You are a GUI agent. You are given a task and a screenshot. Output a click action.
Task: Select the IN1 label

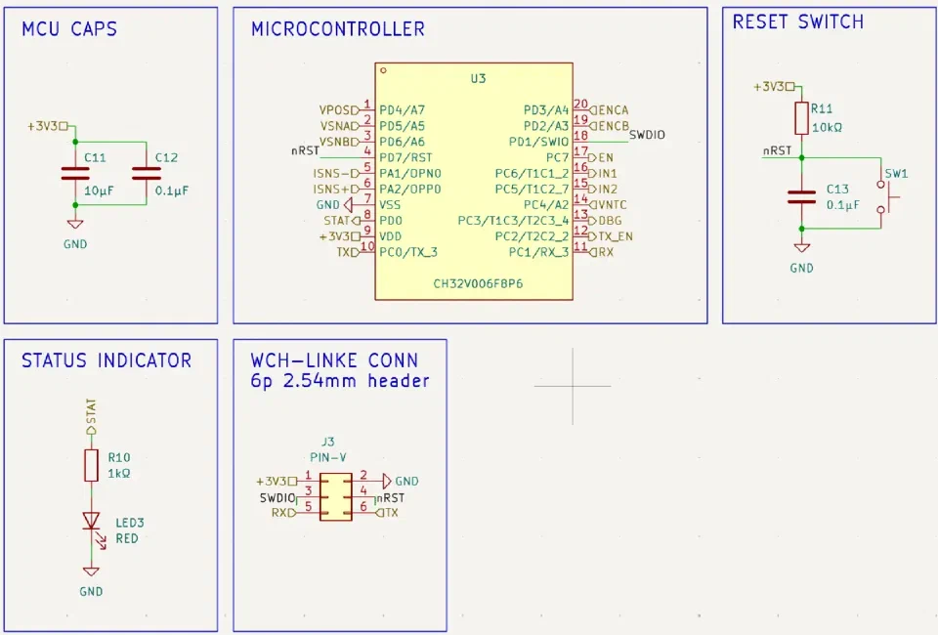coord(603,173)
